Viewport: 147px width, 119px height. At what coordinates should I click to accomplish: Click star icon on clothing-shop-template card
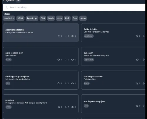(x=59, y=83)
